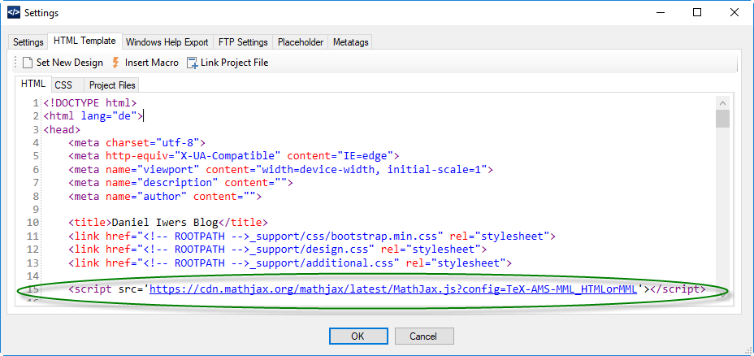754x356 pixels.
Task: Place cursor in DOCTYPE html line
Action: point(90,102)
